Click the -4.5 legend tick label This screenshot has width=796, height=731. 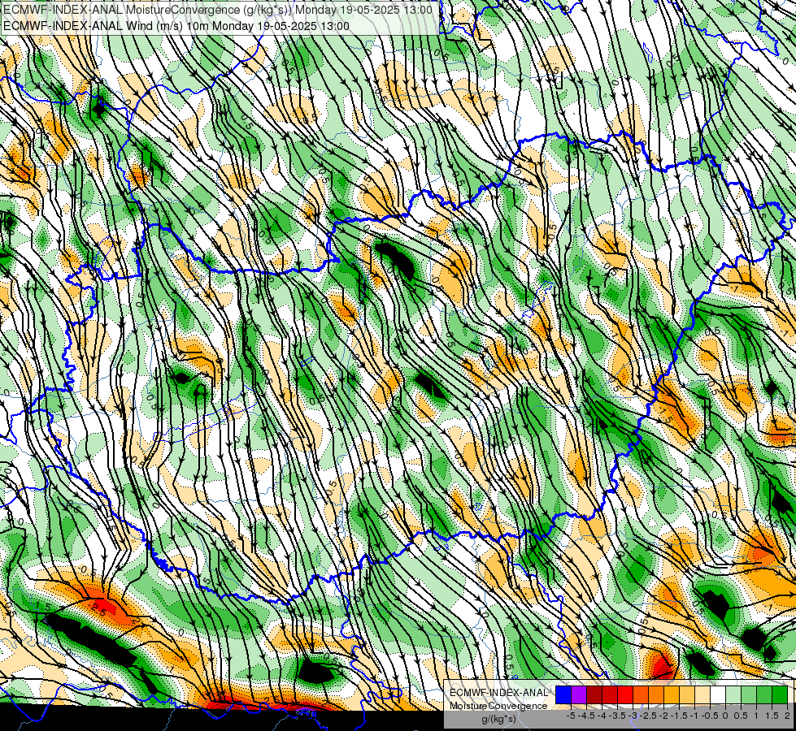click(x=586, y=716)
